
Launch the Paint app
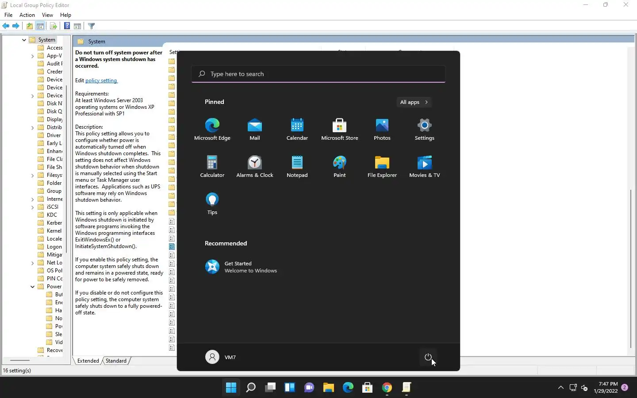click(x=340, y=166)
